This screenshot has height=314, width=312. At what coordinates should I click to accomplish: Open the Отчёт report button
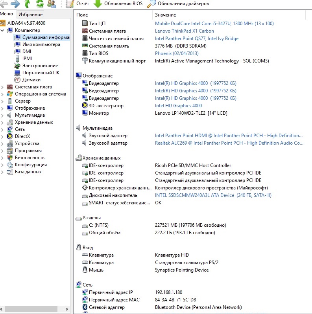pos(77,4)
